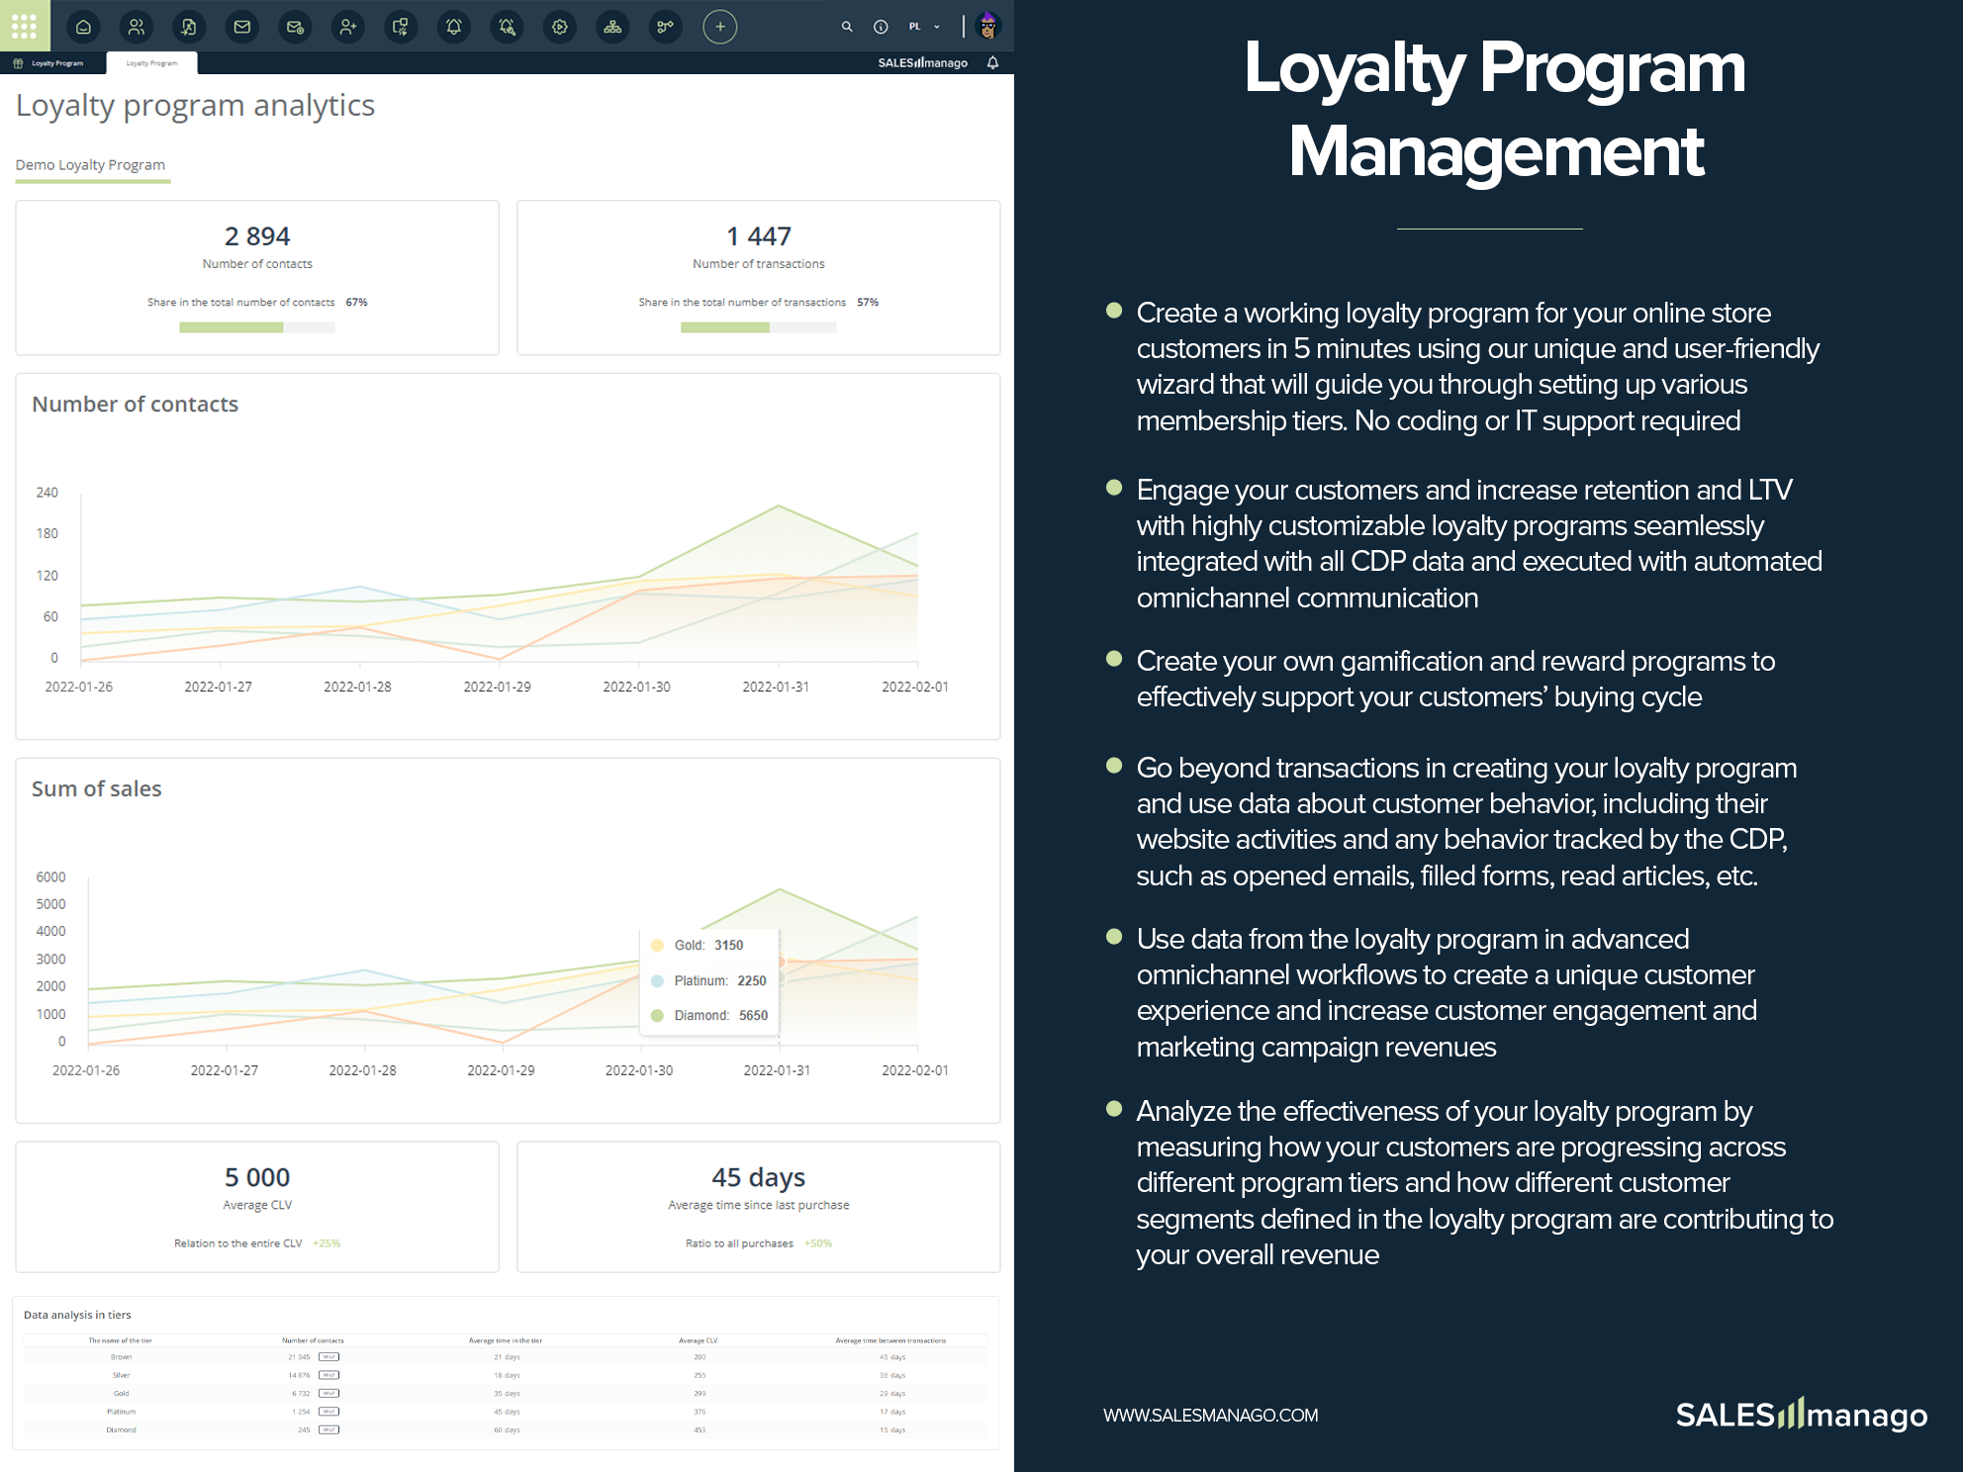Switch to the white Loyalty Program tab
Viewport: 1963px width, 1472px height.
pos(151,63)
